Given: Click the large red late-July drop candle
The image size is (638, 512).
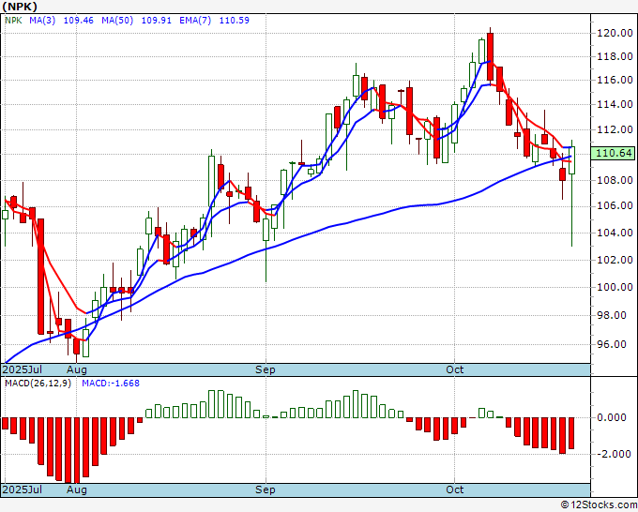Looking at the screenshot, I should [x=40, y=277].
